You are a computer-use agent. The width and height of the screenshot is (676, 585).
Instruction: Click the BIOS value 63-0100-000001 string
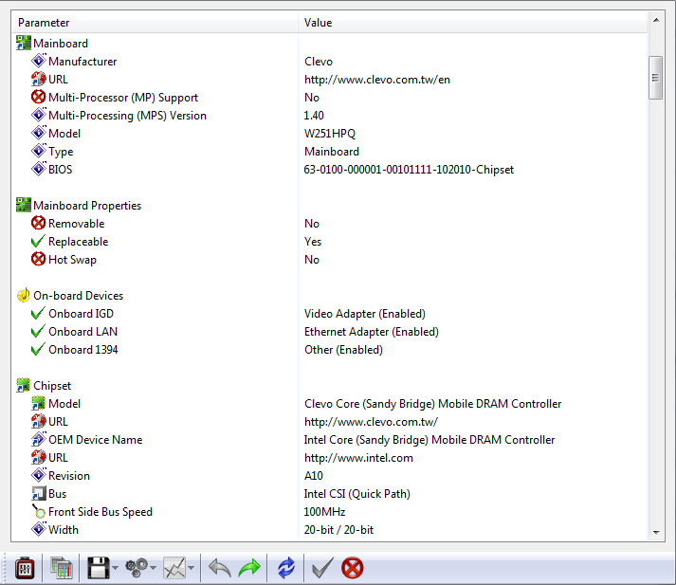point(409,170)
